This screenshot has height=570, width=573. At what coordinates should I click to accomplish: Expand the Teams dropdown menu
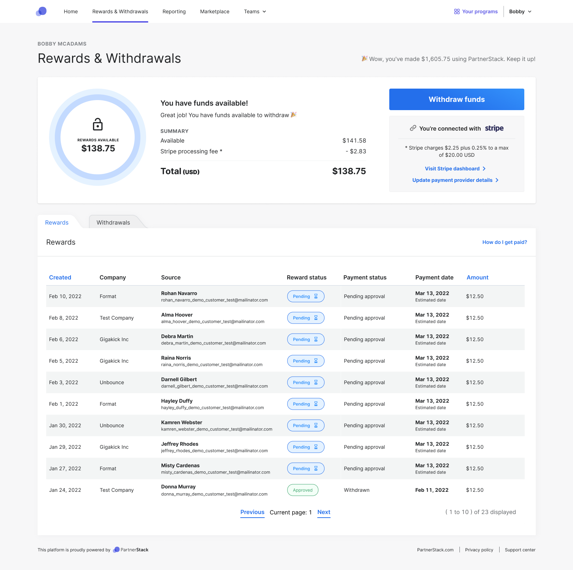pyautogui.click(x=255, y=11)
